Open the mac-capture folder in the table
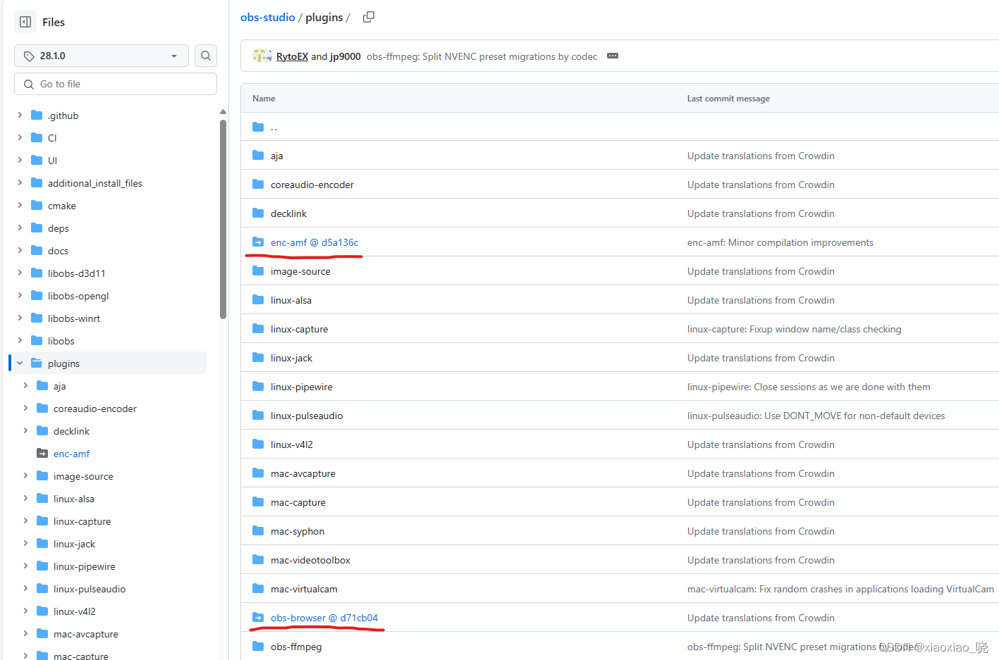This screenshot has height=660, width=999. pos(298,502)
